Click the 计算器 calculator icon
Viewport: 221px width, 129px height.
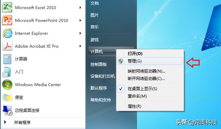click(x=7, y=59)
